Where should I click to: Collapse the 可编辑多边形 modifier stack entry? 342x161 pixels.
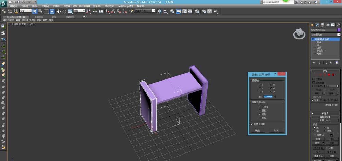[313, 39]
